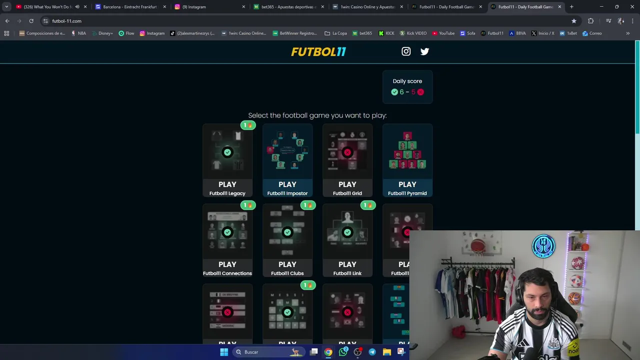This screenshot has width=640, height=360.
Task: Click the streak badge on Futbol11 Clubs
Action: (308, 205)
